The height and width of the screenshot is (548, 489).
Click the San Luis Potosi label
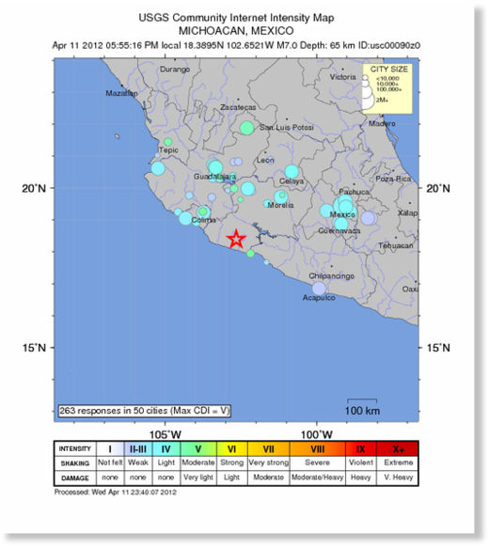pyautogui.click(x=287, y=127)
